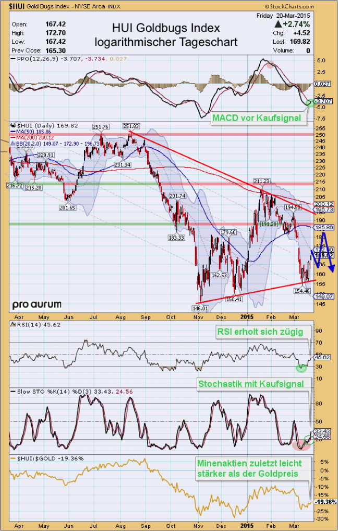Click the small green circle on the Stochastic crossover
The height and width of the screenshot is (531, 338).
pos(308,439)
